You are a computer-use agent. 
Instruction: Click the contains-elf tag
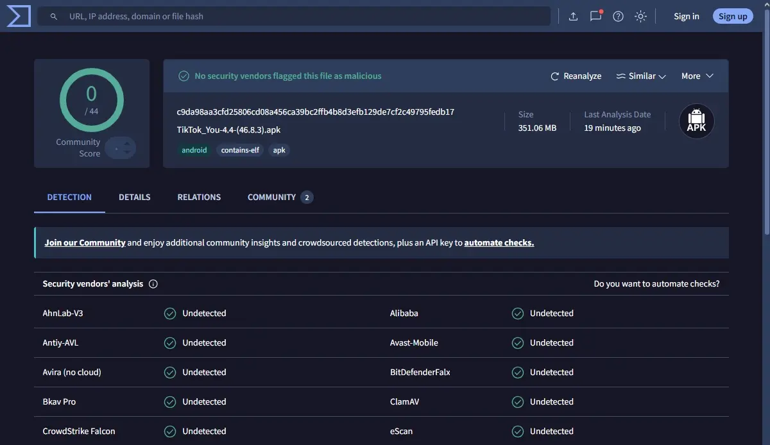coord(240,150)
